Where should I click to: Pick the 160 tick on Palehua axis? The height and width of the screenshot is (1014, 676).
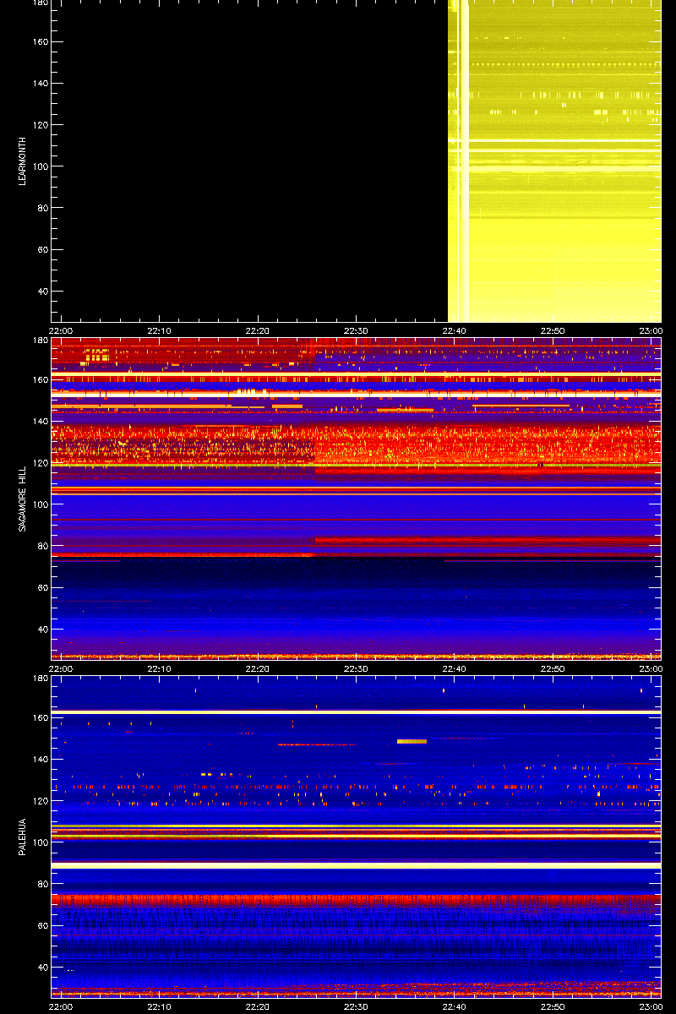(41, 718)
